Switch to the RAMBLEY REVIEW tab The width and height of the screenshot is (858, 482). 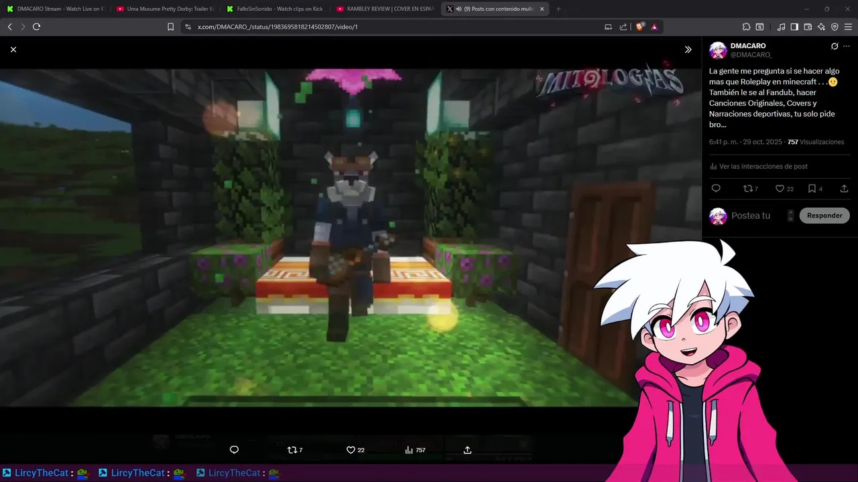[x=385, y=9]
